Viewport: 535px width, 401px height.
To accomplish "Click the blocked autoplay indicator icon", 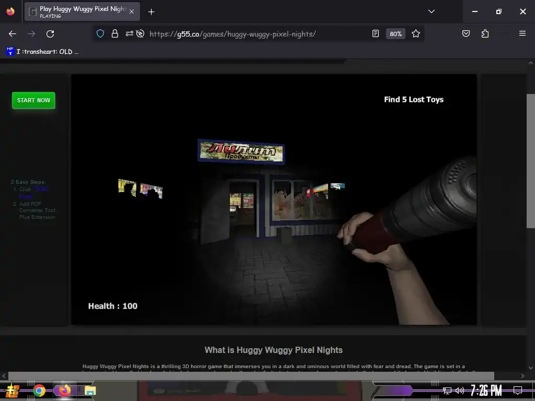I will [x=140, y=33].
